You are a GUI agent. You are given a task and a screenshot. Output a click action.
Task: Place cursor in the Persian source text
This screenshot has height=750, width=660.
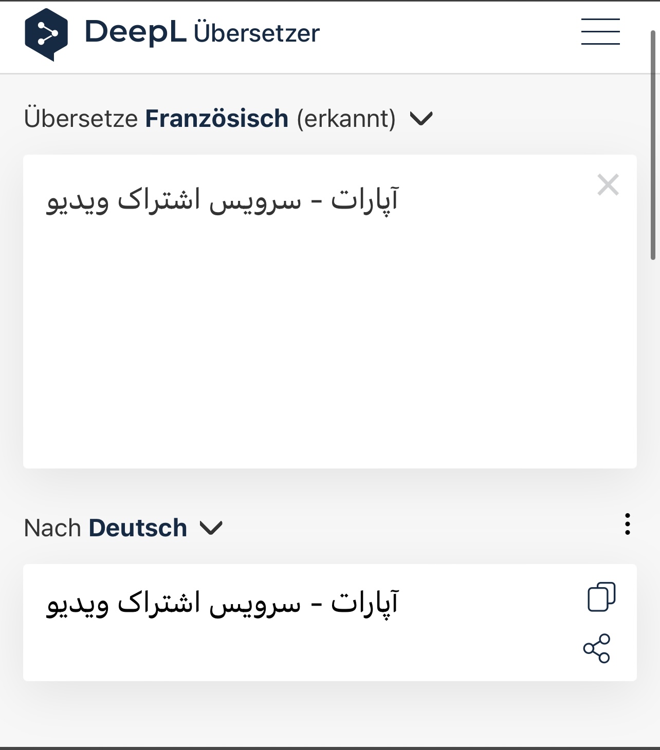(x=223, y=200)
